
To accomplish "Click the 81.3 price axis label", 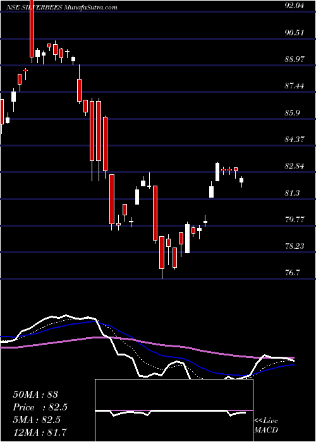I will click(292, 193).
